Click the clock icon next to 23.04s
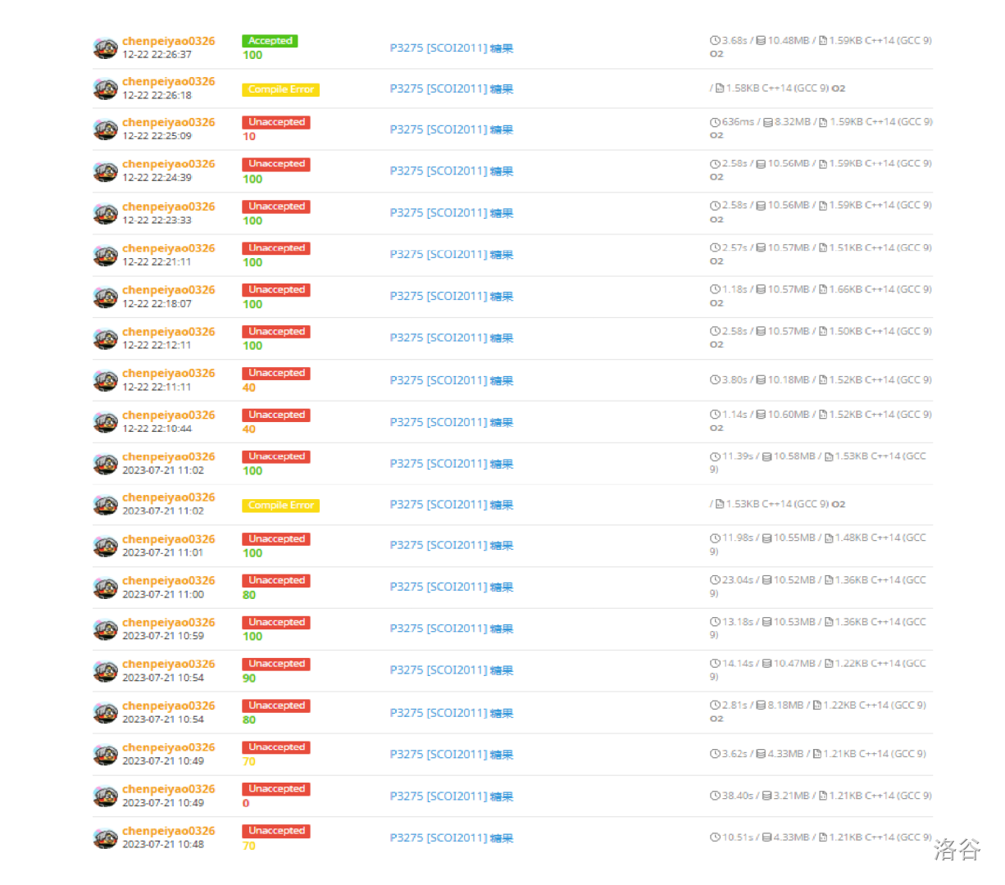 coord(715,580)
